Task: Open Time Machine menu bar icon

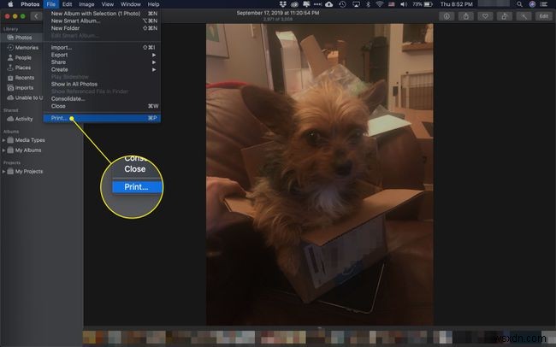Action: point(342,4)
